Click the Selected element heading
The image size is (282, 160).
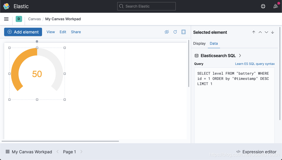[210, 32]
